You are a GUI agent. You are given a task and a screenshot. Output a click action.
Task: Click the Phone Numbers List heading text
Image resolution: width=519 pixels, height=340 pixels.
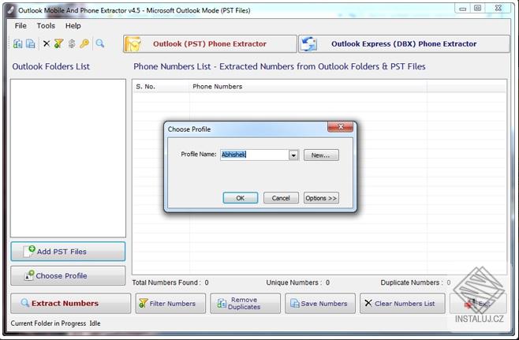(279, 66)
